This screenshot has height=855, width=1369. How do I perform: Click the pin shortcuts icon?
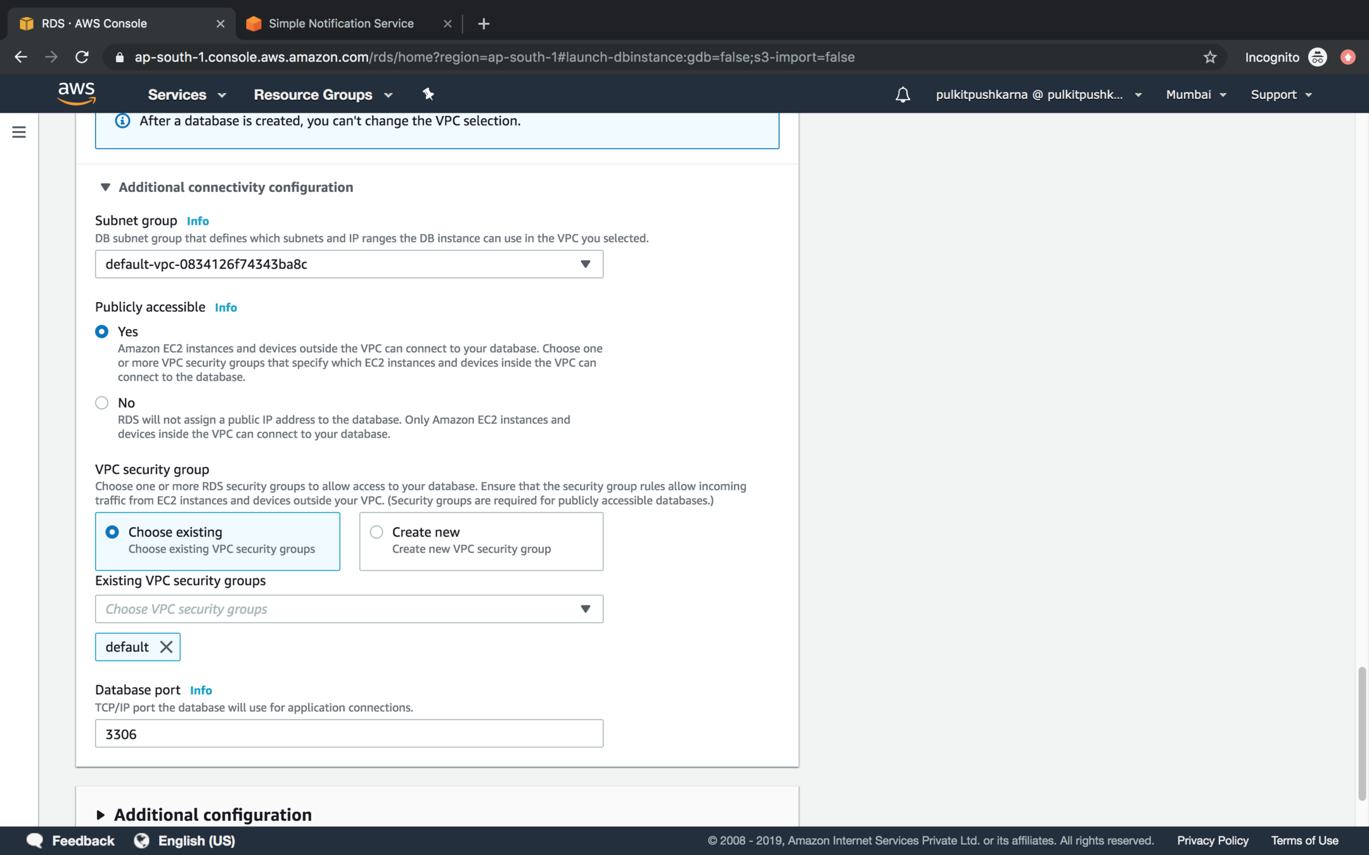click(x=428, y=94)
